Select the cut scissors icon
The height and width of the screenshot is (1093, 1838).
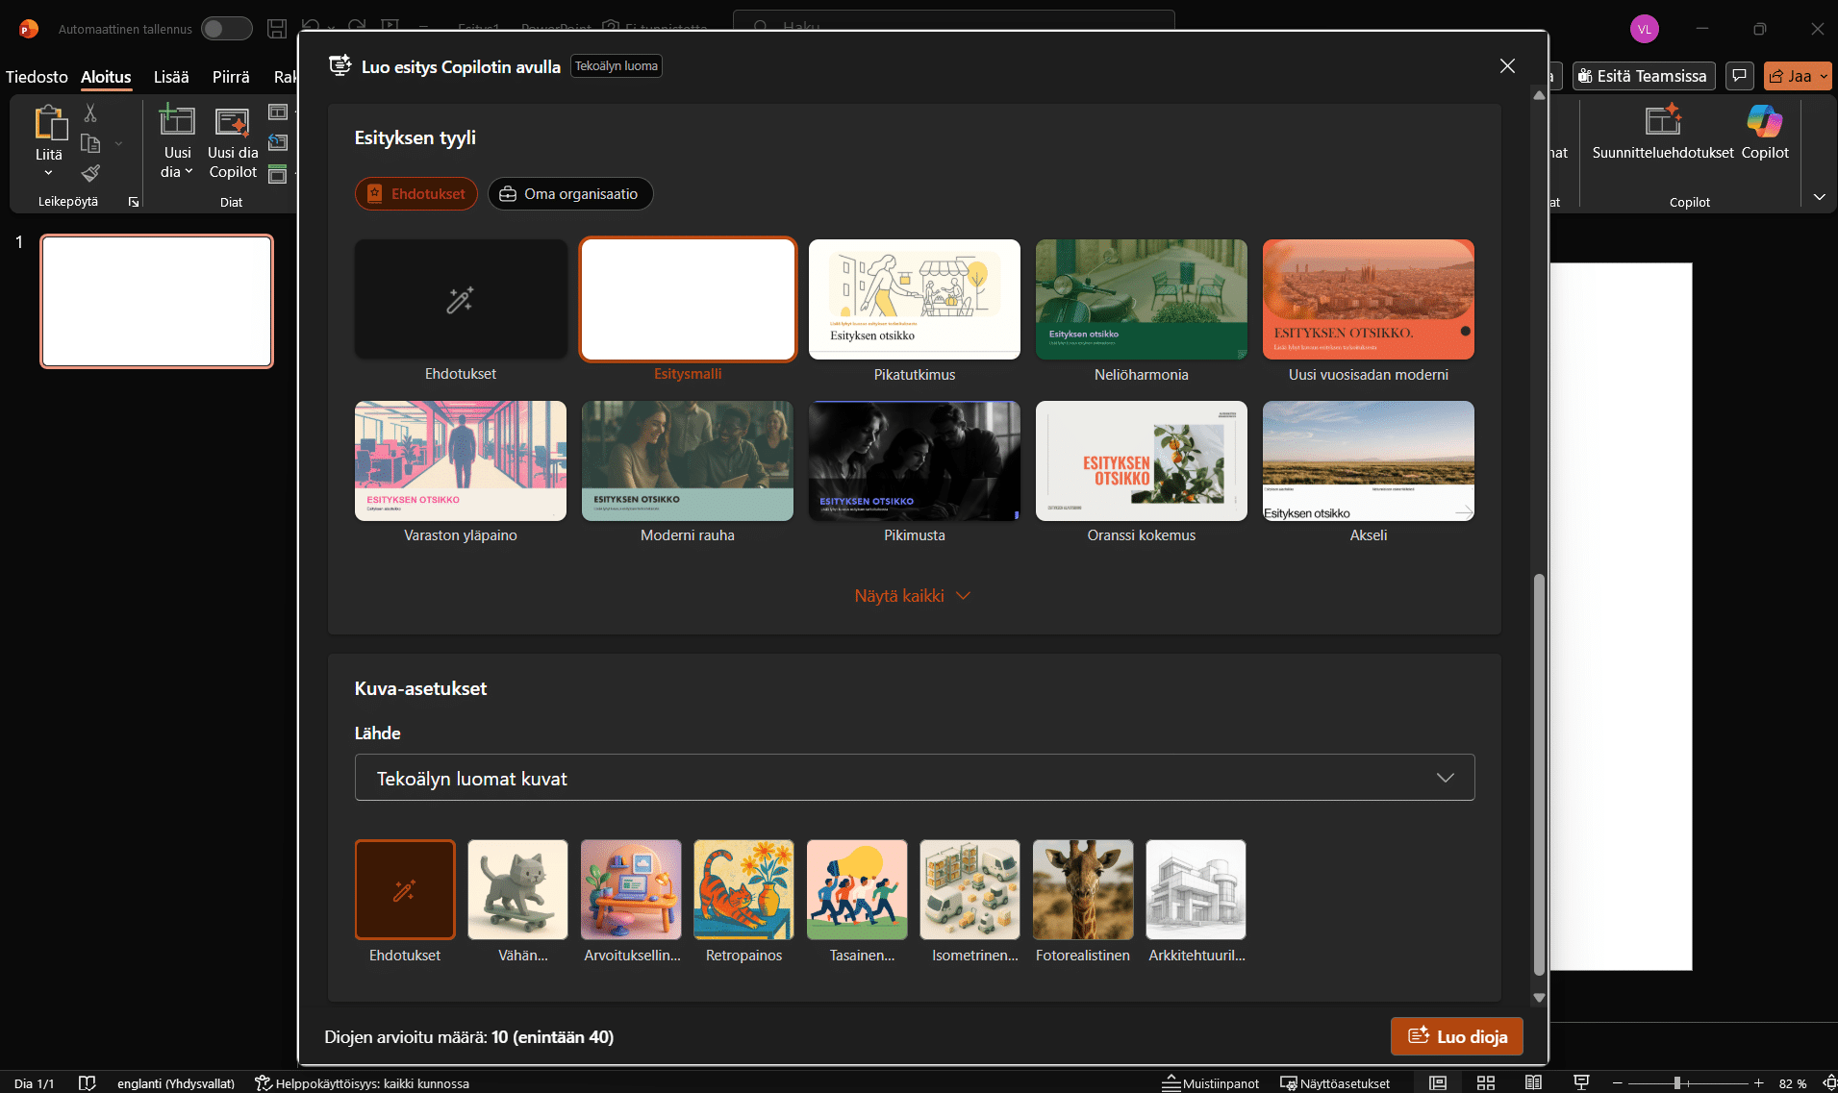point(90,113)
